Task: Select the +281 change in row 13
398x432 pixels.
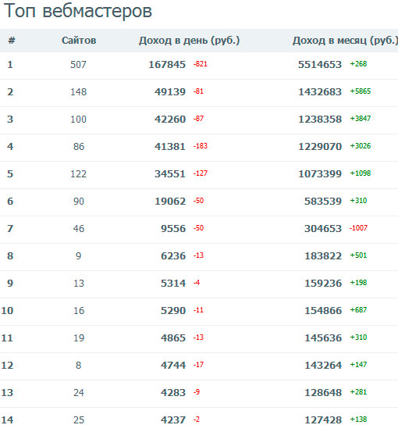Action: (x=358, y=392)
